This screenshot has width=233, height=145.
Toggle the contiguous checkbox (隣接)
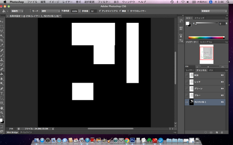coord(120,11)
